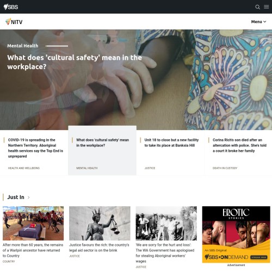Image resolution: width=272 pixels, height=272 pixels.
Task: Open the Unit 18 Banksia Hill story
Action: [170, 152]
